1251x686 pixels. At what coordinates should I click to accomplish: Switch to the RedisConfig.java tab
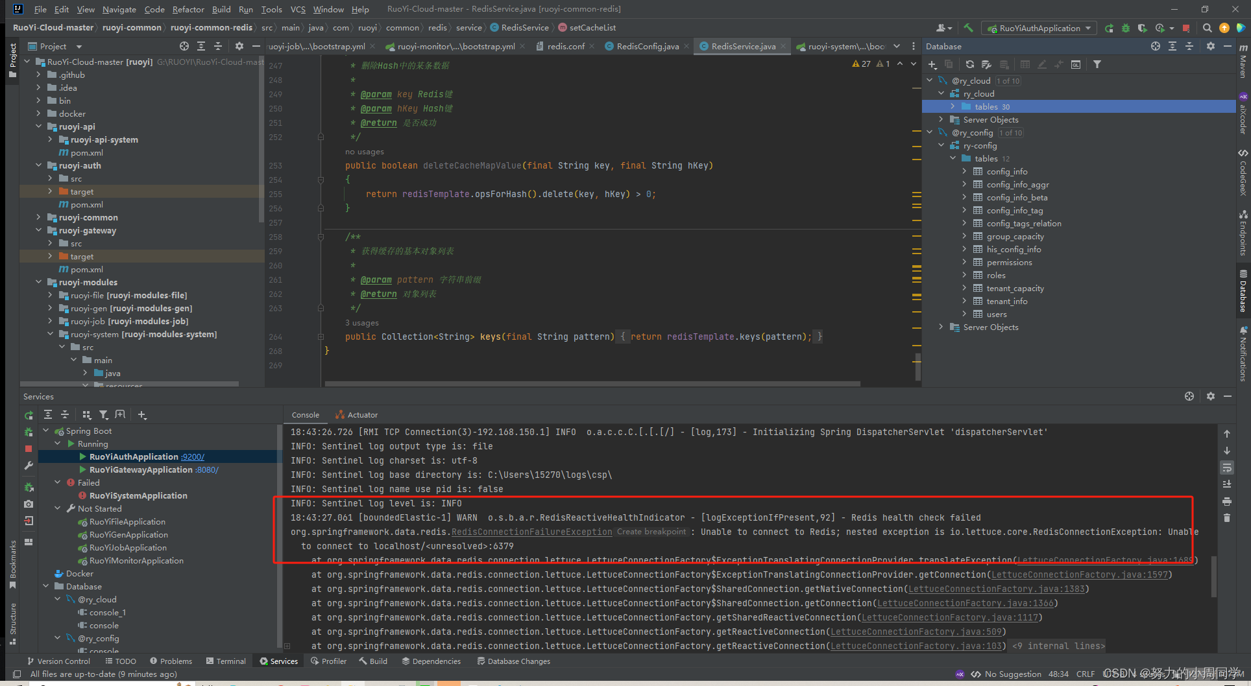point(648,46)
